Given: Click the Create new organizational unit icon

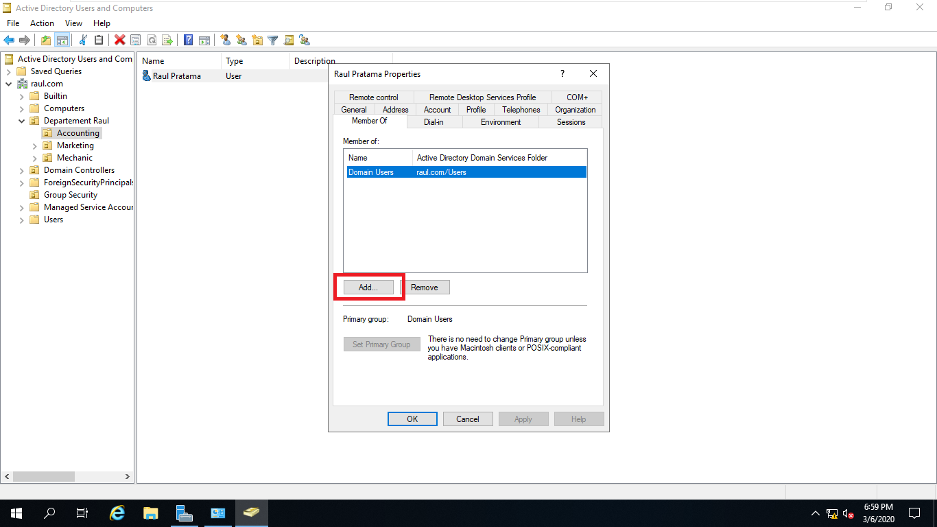Looking at the screenshot, I should (257, 40).
